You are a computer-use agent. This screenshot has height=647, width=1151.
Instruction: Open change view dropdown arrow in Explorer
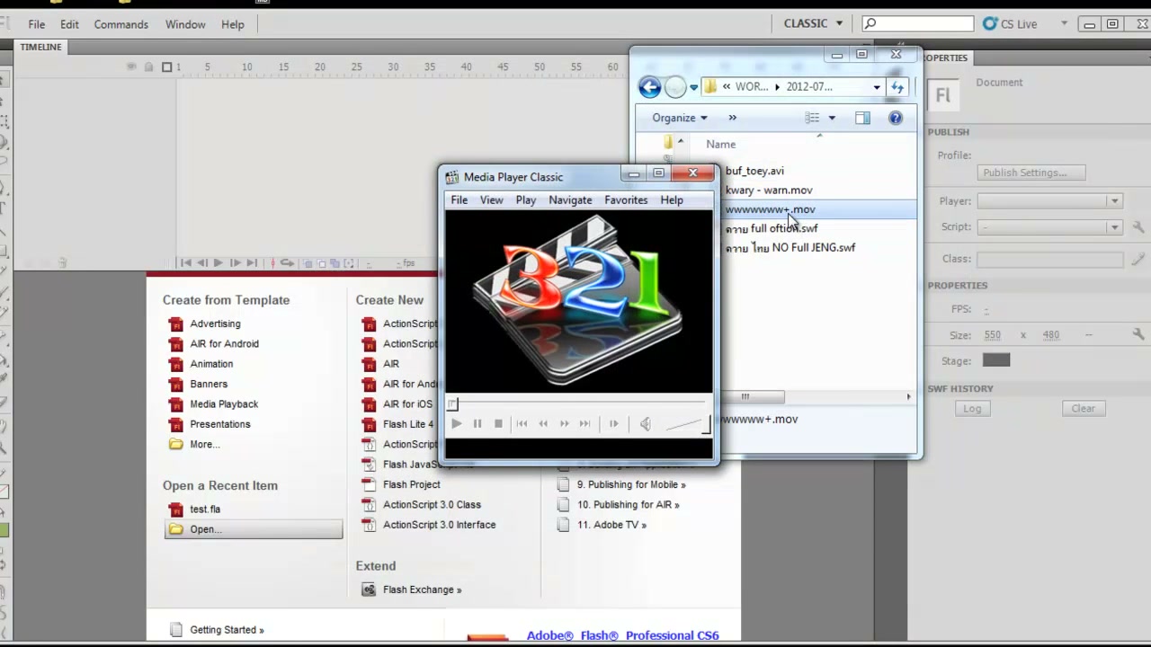click(832, 118)
